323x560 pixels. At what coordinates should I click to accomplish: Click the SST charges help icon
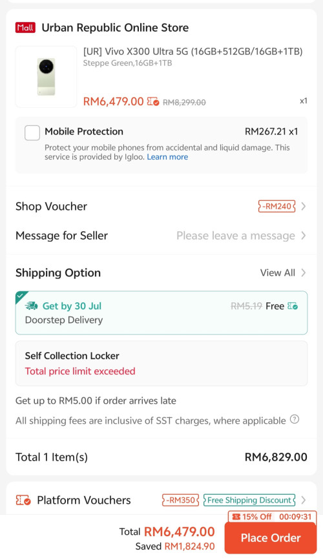[295, 419]
